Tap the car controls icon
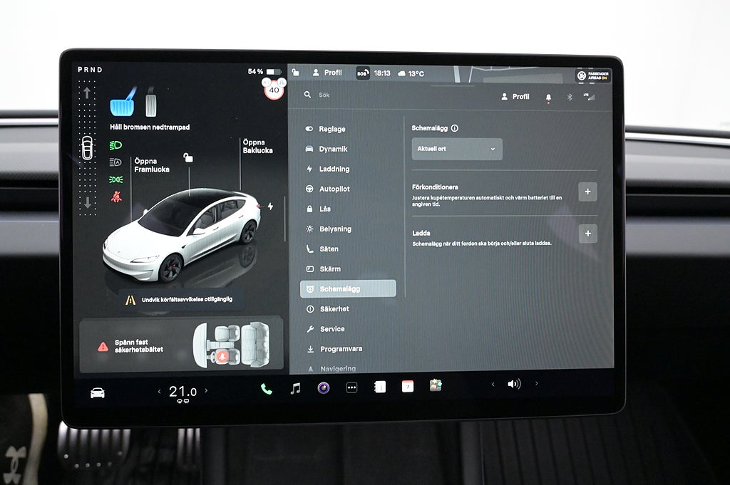The height and width of the screenshot is (485, 730). pos(98,392)
